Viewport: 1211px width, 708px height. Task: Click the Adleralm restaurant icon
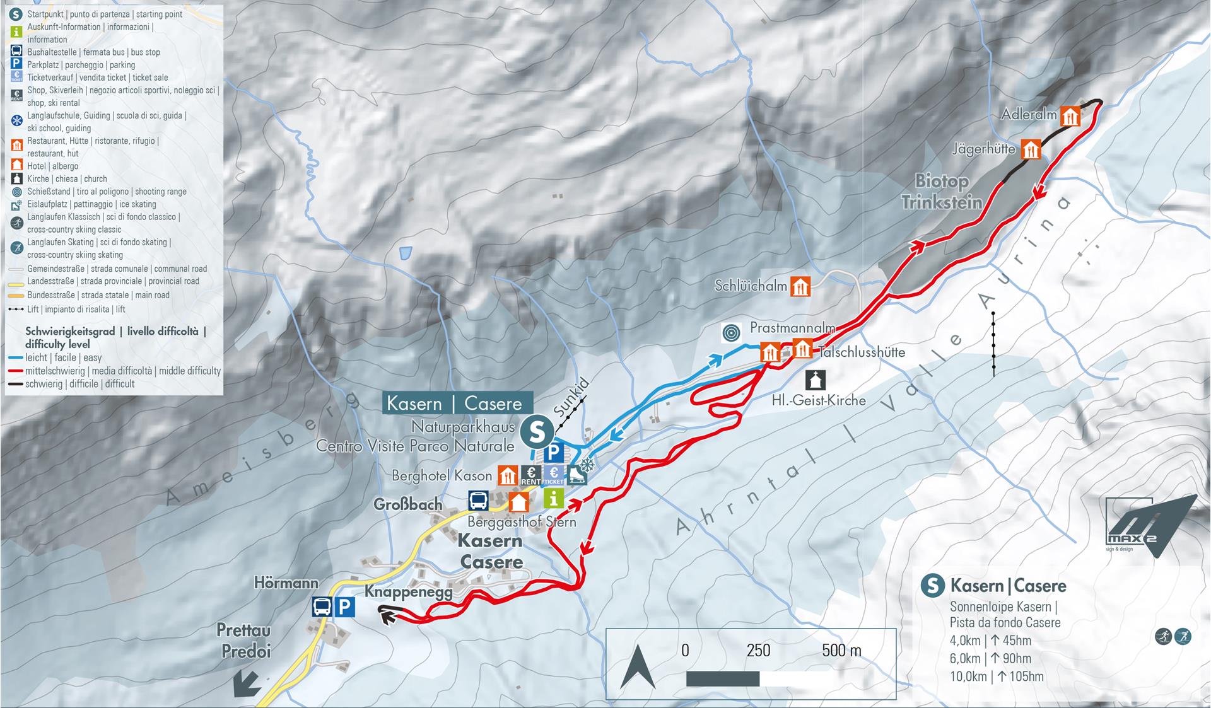click(1070, 115)
